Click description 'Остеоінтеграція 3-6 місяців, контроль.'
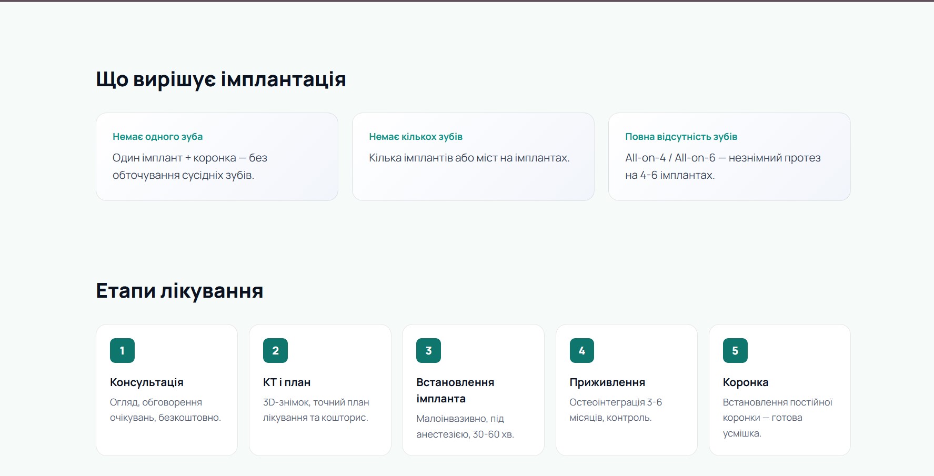This screenshot has height=476, width=934. [616, 410]
